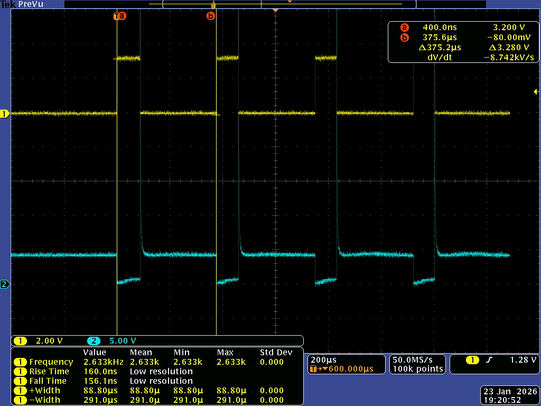The image size is (541, 406).
Task: Click the orange 'b' icon in cursor readout
Action: coord(405,38)
